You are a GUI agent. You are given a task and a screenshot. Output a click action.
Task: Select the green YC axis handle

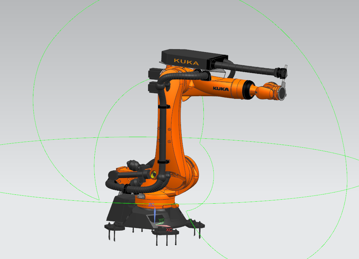tap(160, 223)
